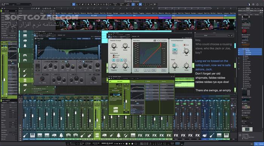
Task: Click the Vocoder Level knob
Action: 186,51
